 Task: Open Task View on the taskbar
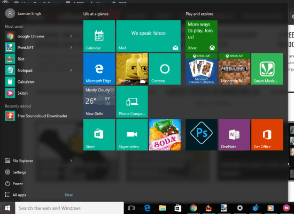pyautogui.click(x=131, y=208)
